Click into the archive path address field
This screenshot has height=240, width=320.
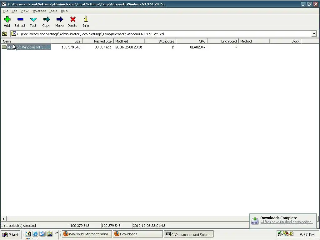point(161,34)
